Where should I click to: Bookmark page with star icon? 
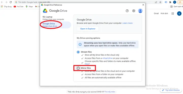(160, 2)
